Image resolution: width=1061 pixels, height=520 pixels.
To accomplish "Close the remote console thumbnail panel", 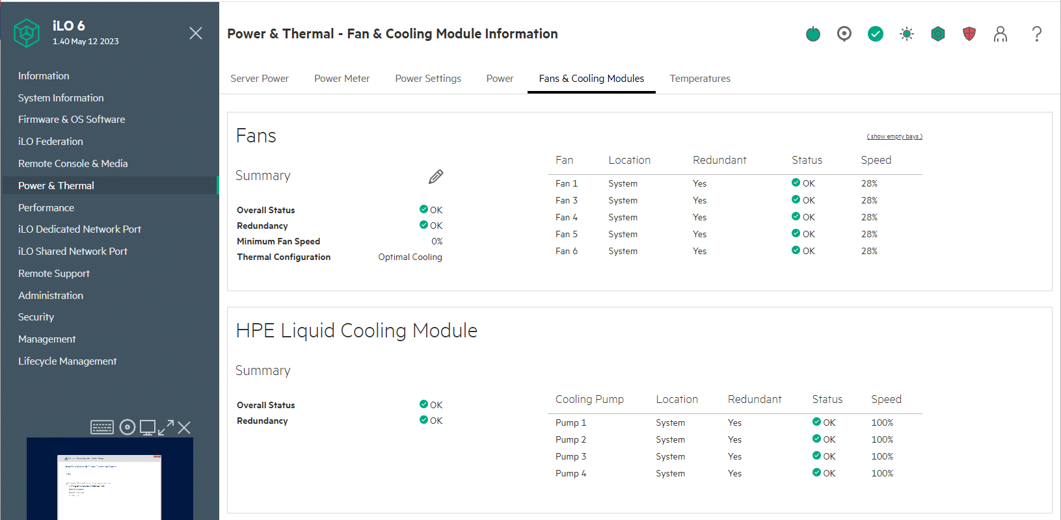I will [184, 427].
